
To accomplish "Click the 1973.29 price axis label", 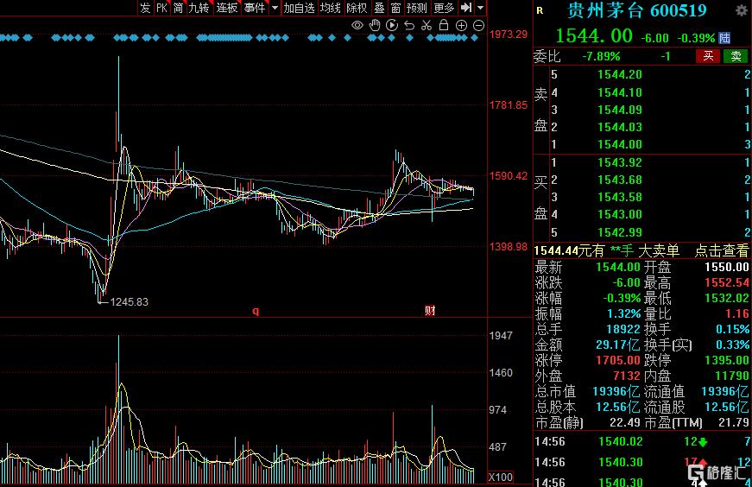I will [509, 34].
